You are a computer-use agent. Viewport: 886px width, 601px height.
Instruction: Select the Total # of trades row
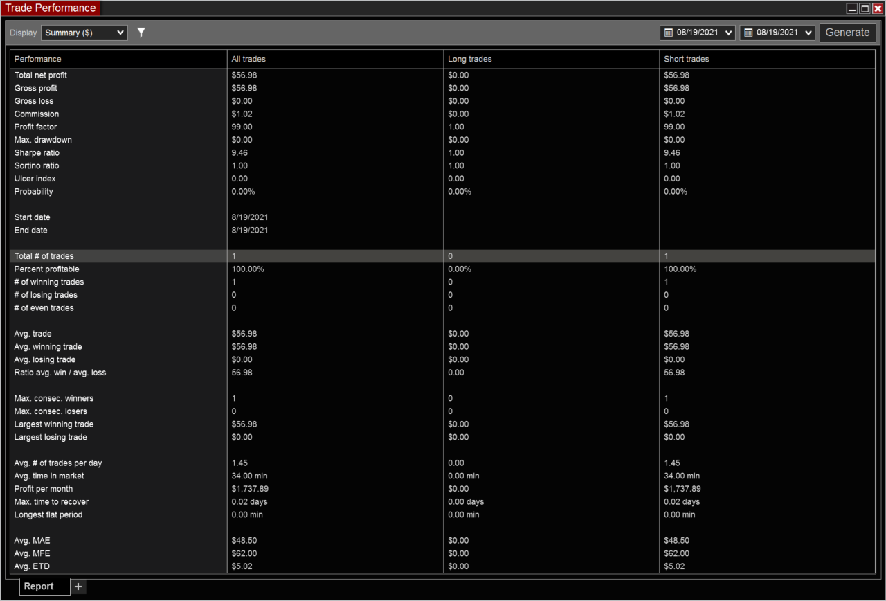pos(443,256)
